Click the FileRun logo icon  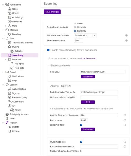pyautogui.click(x=7, y=123)
